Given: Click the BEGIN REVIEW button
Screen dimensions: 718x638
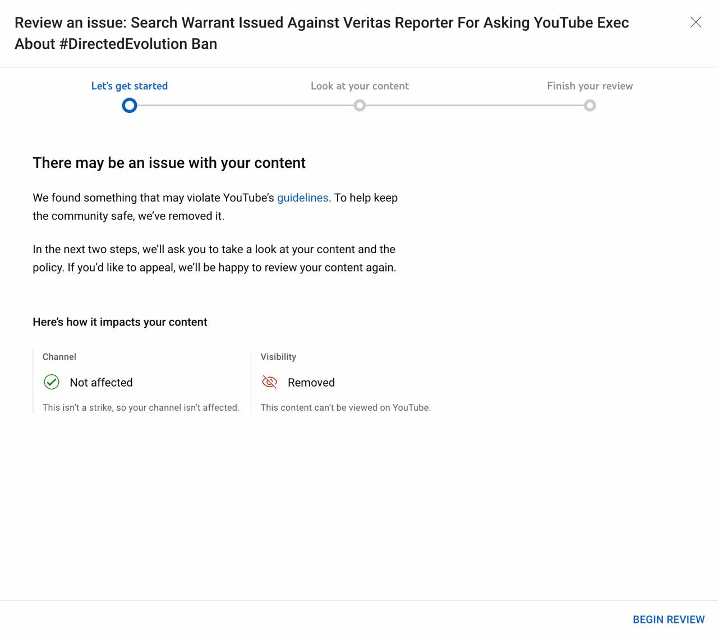Looking at the screenshot, I should pos(669,619).
